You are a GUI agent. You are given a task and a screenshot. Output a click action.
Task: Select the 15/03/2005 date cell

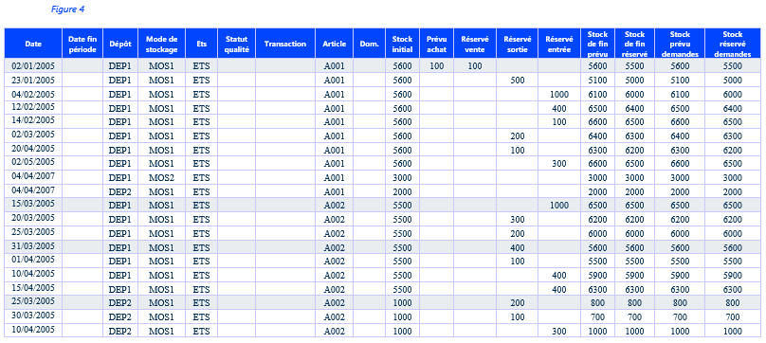click(33, 205)
